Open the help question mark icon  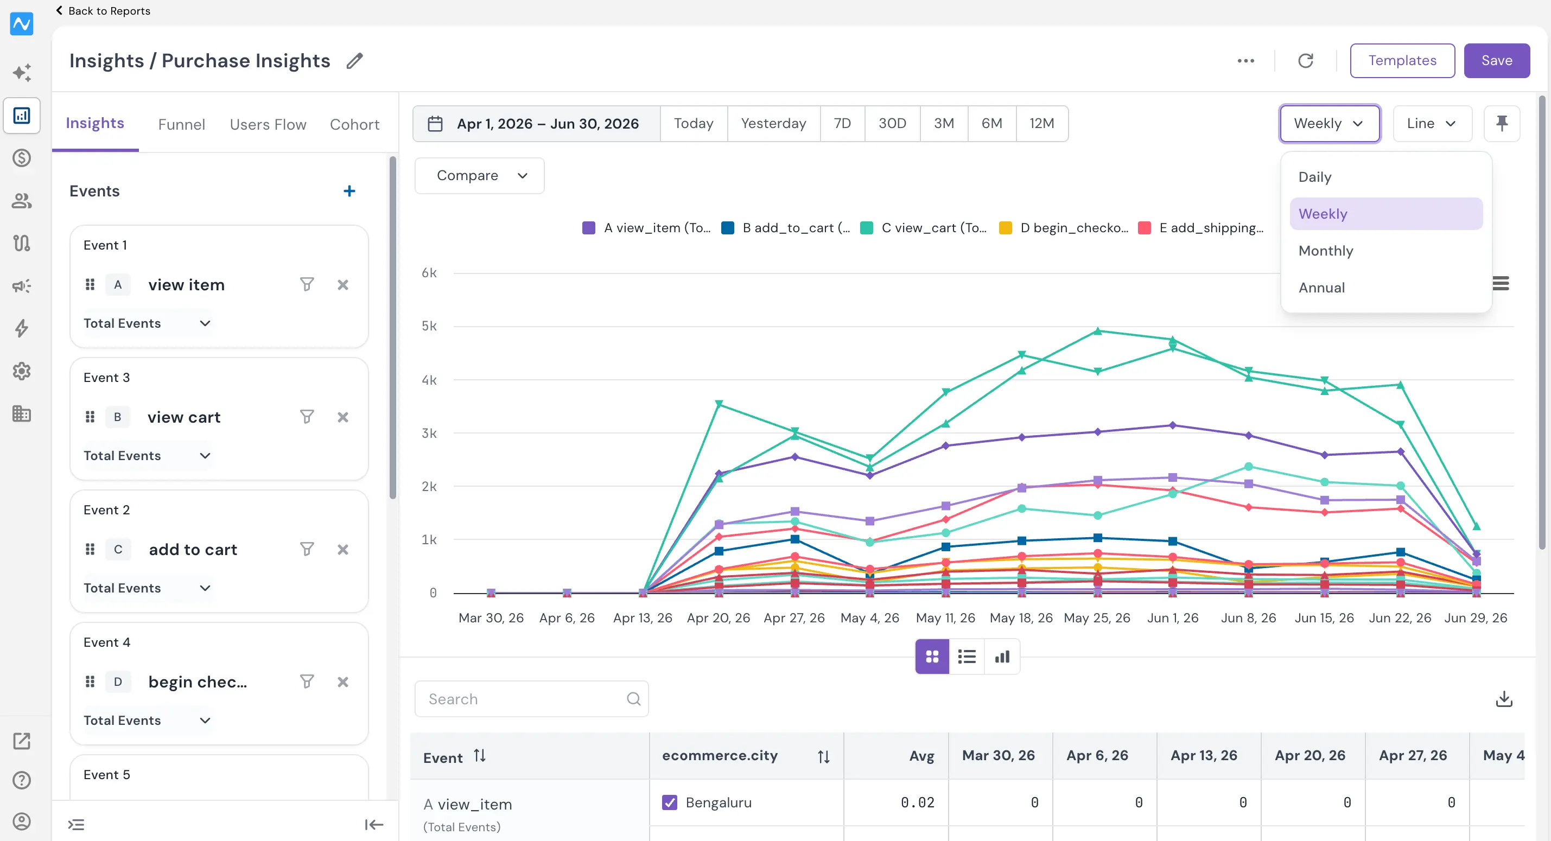22,781
